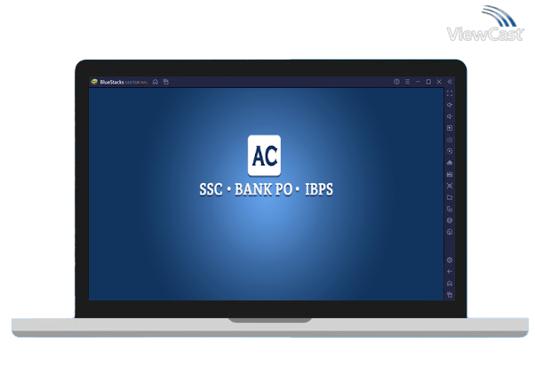Open recent apps icon at sidebar bottom
The width and height of the screenshot is (535, 368).
coord(450,294)
